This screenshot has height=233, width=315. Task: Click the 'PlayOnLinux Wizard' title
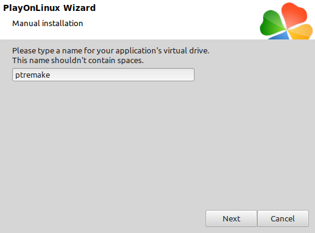tap(49, 8)
